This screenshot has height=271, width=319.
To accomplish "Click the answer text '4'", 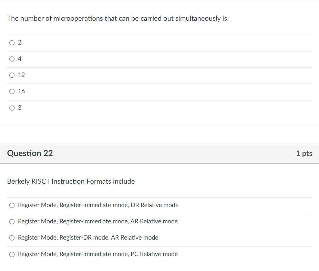I will point(20,59).
